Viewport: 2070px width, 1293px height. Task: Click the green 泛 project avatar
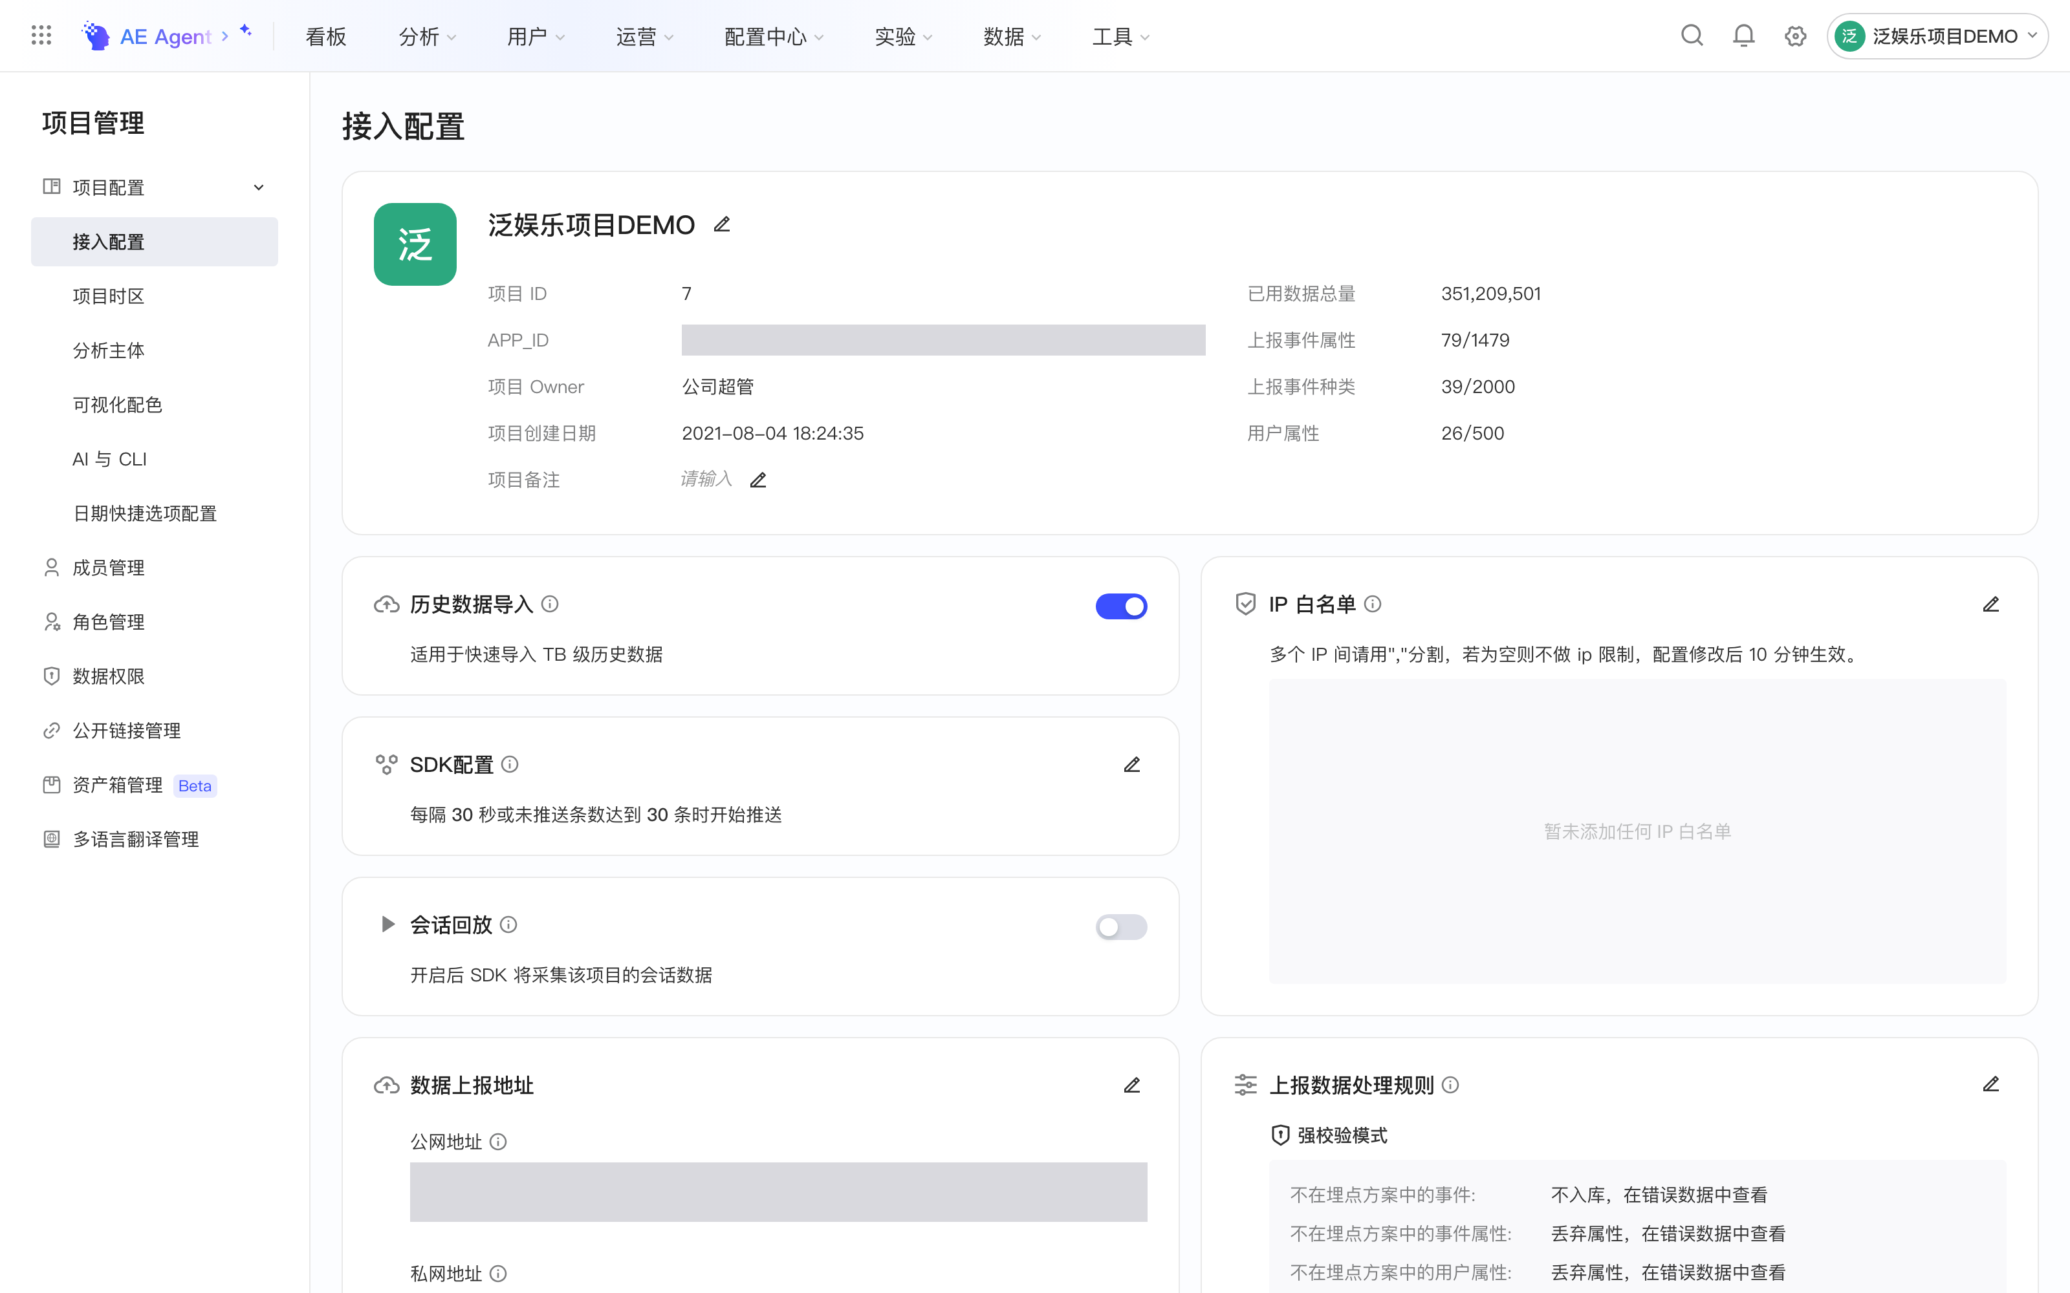pos(415,244)
